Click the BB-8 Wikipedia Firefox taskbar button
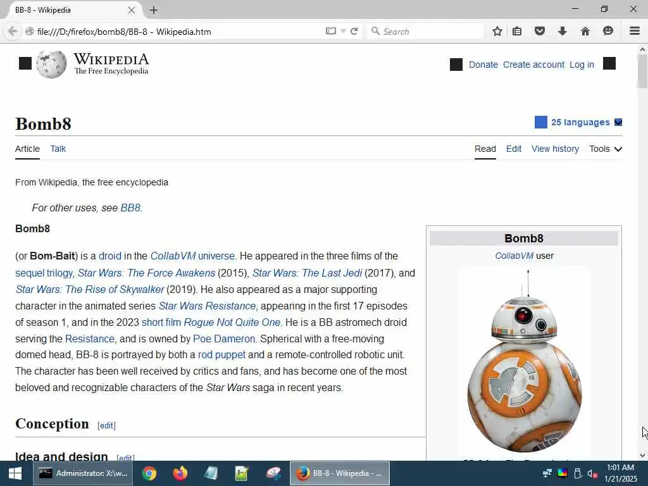The image size is (648, 486). tap(340, 473)
